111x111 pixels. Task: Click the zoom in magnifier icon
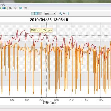point(60,14)
